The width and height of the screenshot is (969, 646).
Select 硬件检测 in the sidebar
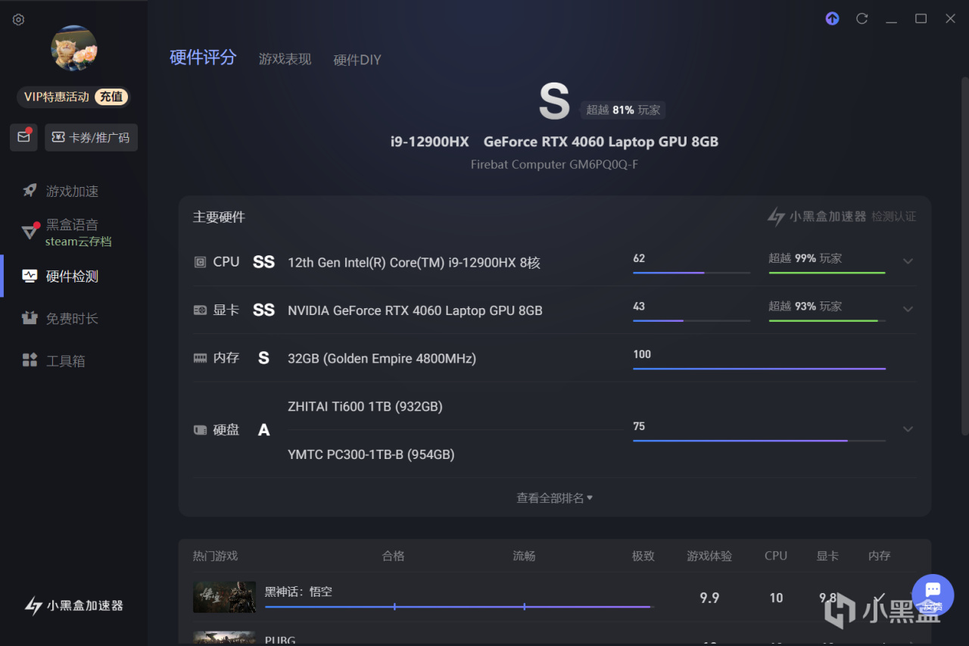click(72, 276)
